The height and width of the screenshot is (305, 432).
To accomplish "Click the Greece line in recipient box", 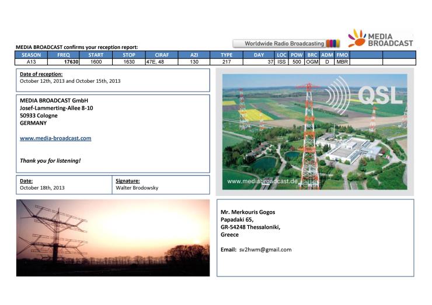I will pyautogui.click(x=229, y=234).
